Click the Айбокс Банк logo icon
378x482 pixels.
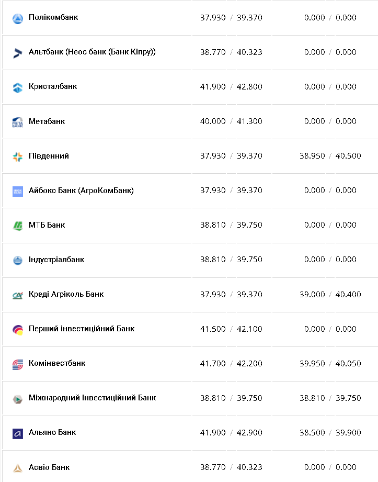[x=18, y=191]
